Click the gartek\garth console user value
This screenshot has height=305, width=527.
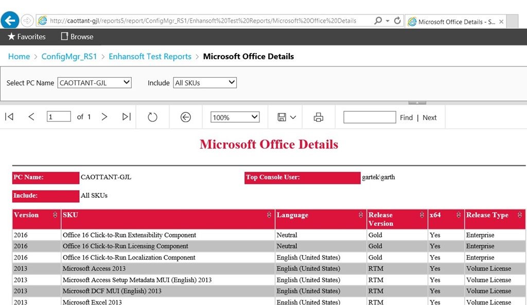(378, 177)
